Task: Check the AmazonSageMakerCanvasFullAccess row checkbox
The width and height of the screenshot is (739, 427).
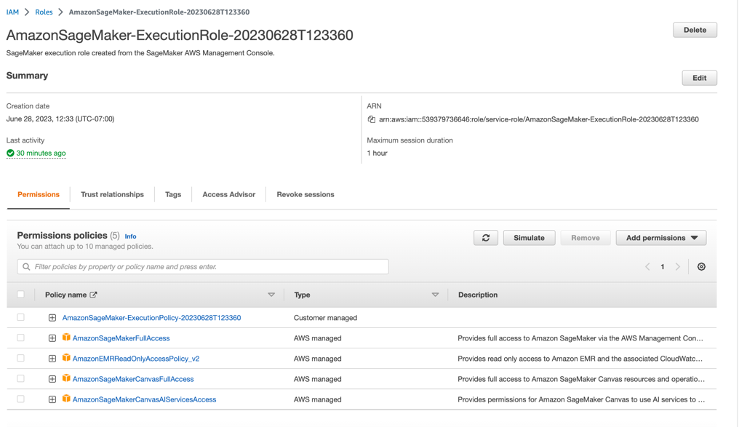Action: coord(21,378)
